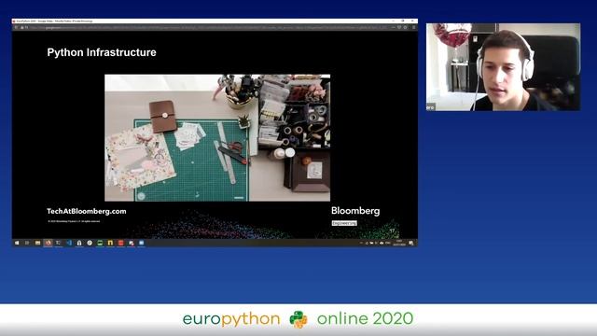
Task: Click the europython online 2020 banner logo
Action: pyautogui.click(x=298, y=319)
